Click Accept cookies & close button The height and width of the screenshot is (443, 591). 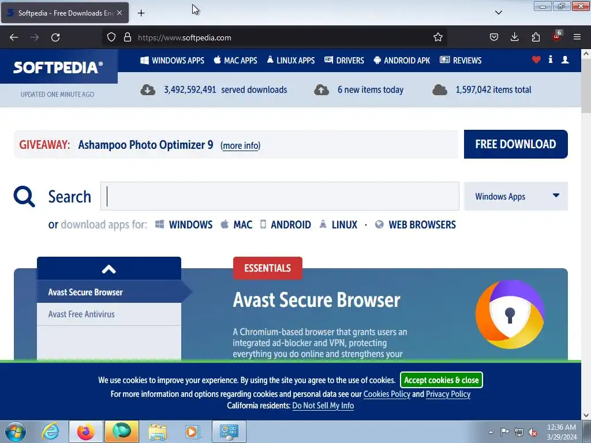pos(442,380)
